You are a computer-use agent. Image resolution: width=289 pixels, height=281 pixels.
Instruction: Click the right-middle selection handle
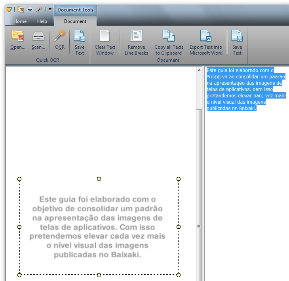[179, 227]
